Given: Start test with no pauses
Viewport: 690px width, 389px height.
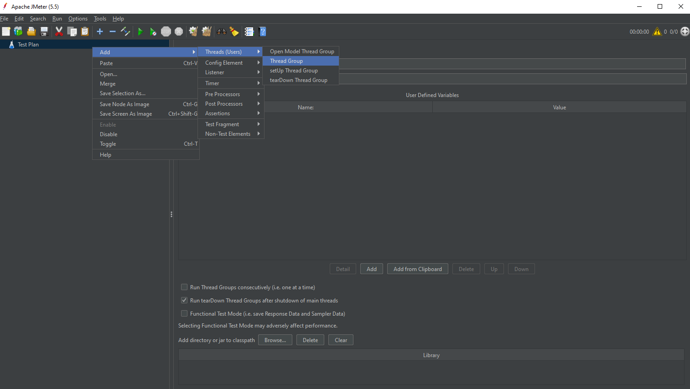Looking at the screenshot, I should [x=153, y=31].
